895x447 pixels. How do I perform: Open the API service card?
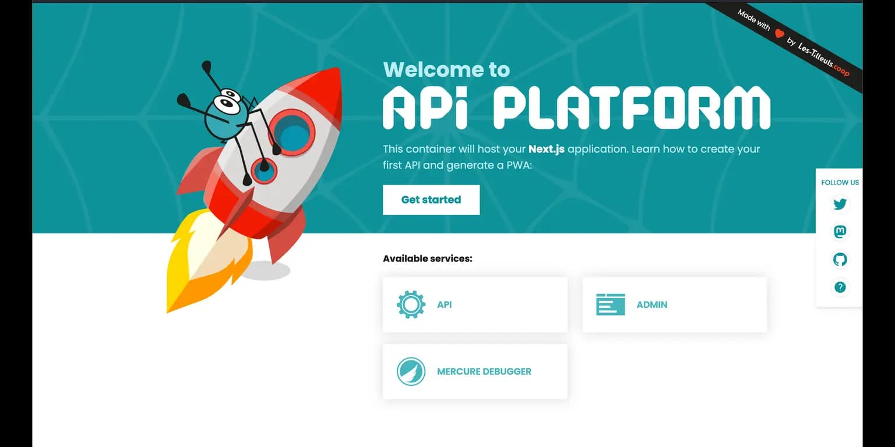(475, 304)
